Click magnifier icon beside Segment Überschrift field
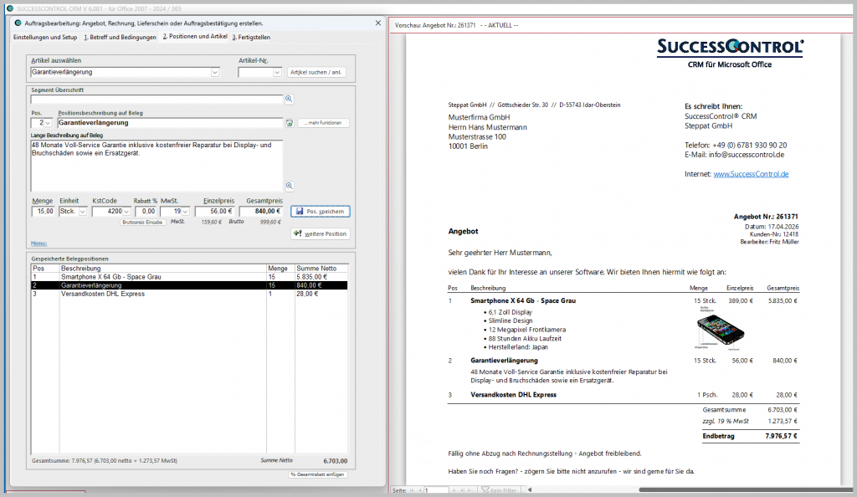Image resolution: width=857 pixels, height=497 pixels. tap(289, 99)
